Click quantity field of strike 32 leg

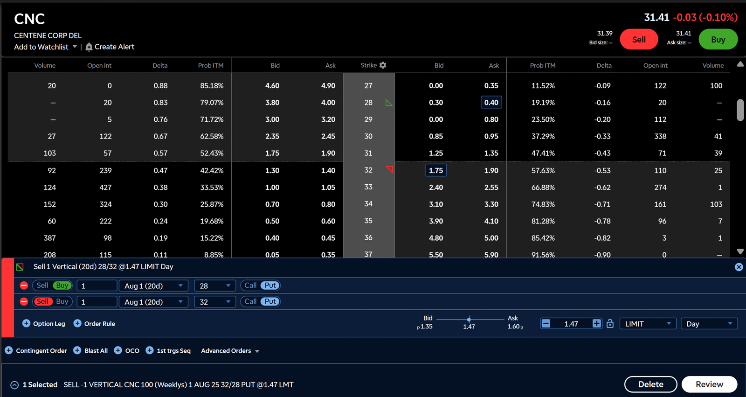(97, 302)
